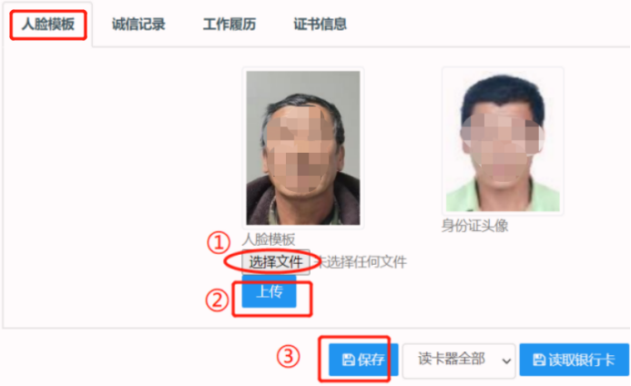Viewport: 631px width, 386px height.
Task: Click the circled number ② annotation
Action: (218, 300)
